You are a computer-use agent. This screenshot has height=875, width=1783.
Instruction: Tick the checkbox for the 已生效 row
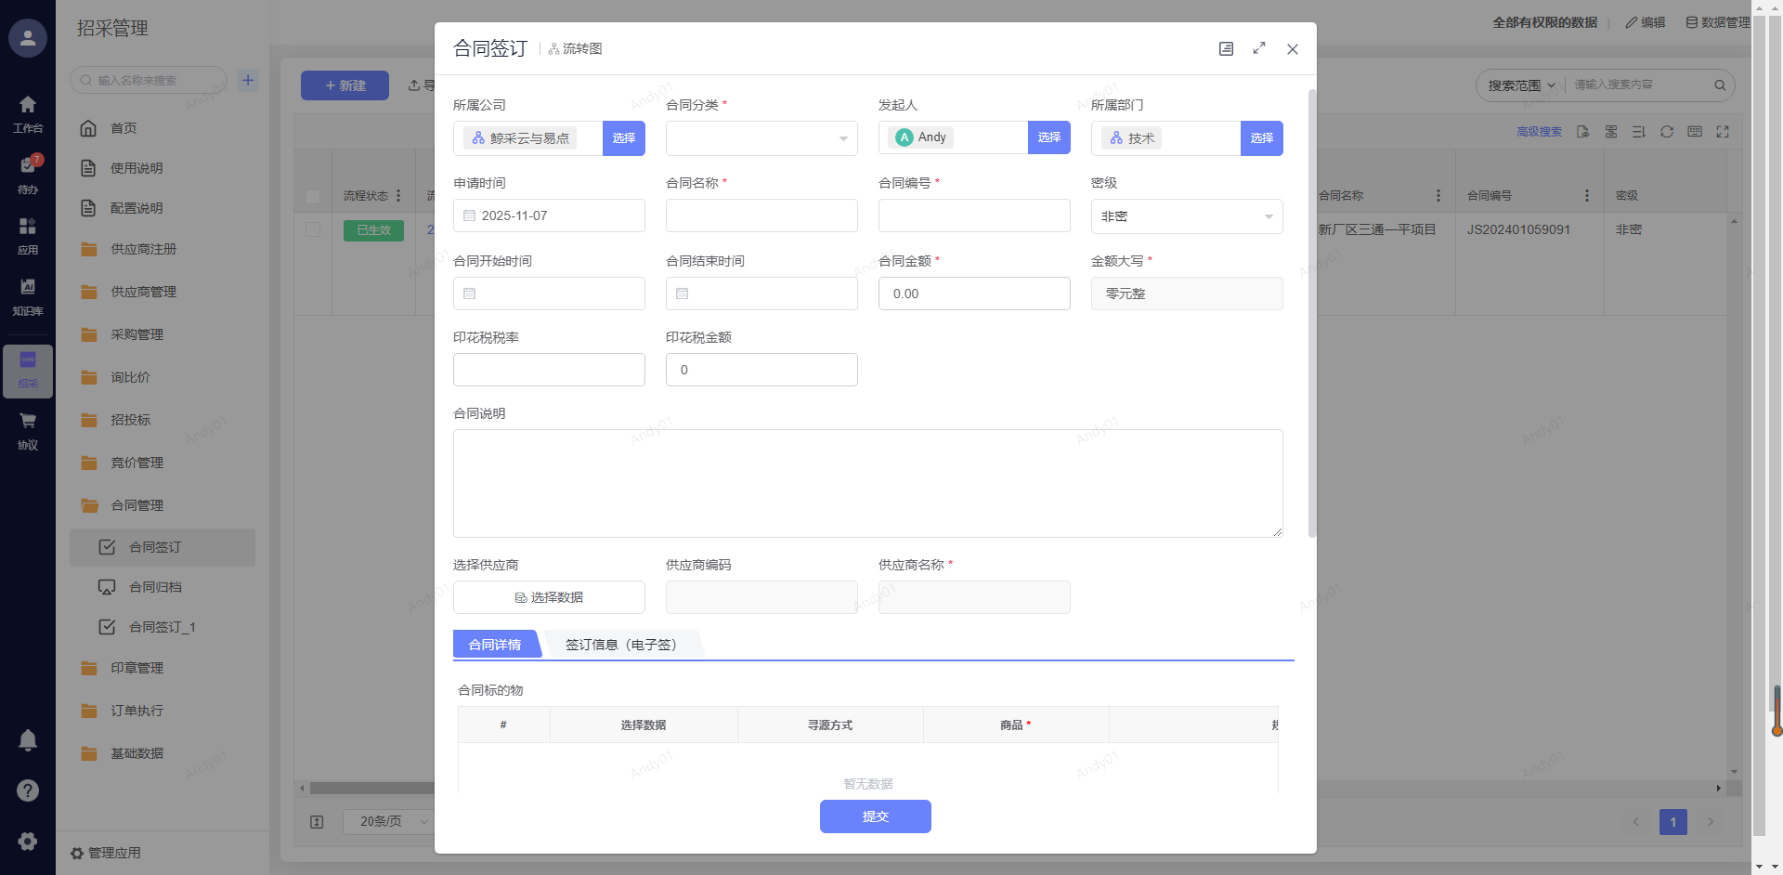[313, 229]
